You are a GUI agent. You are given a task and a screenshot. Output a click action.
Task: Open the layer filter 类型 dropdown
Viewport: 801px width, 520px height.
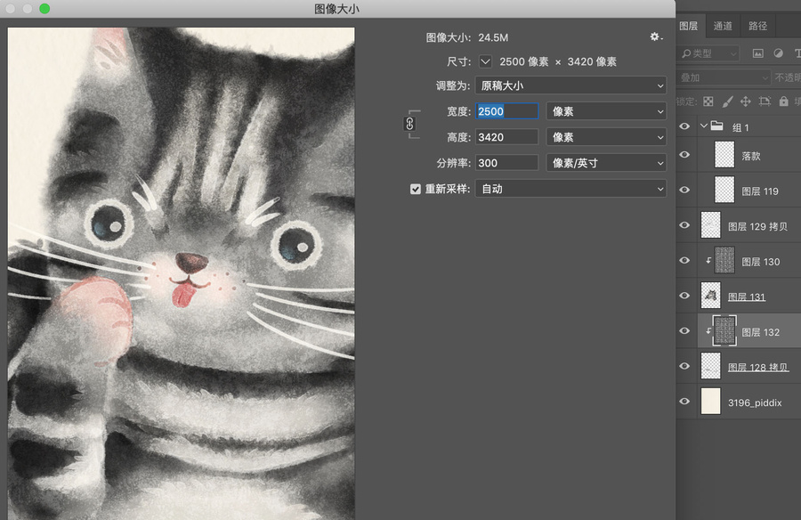(709, 53)
